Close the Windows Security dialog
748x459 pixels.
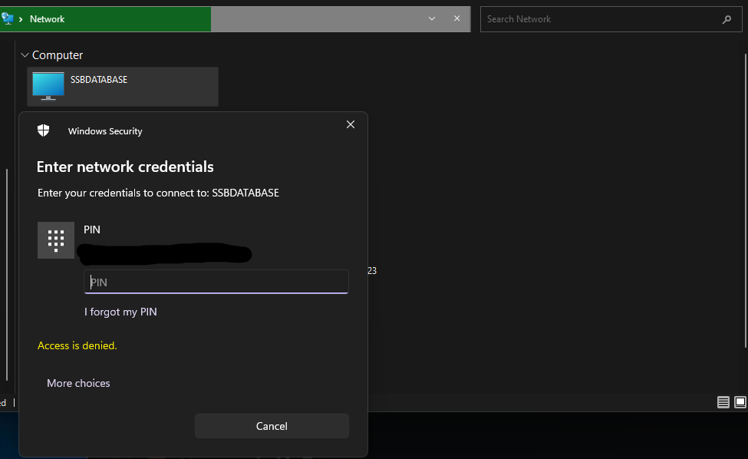pyautogui.click(x=351, y=124)
